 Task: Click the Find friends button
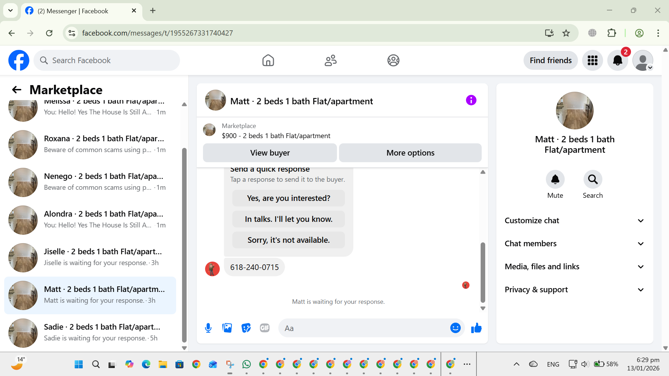click(550, 60)
